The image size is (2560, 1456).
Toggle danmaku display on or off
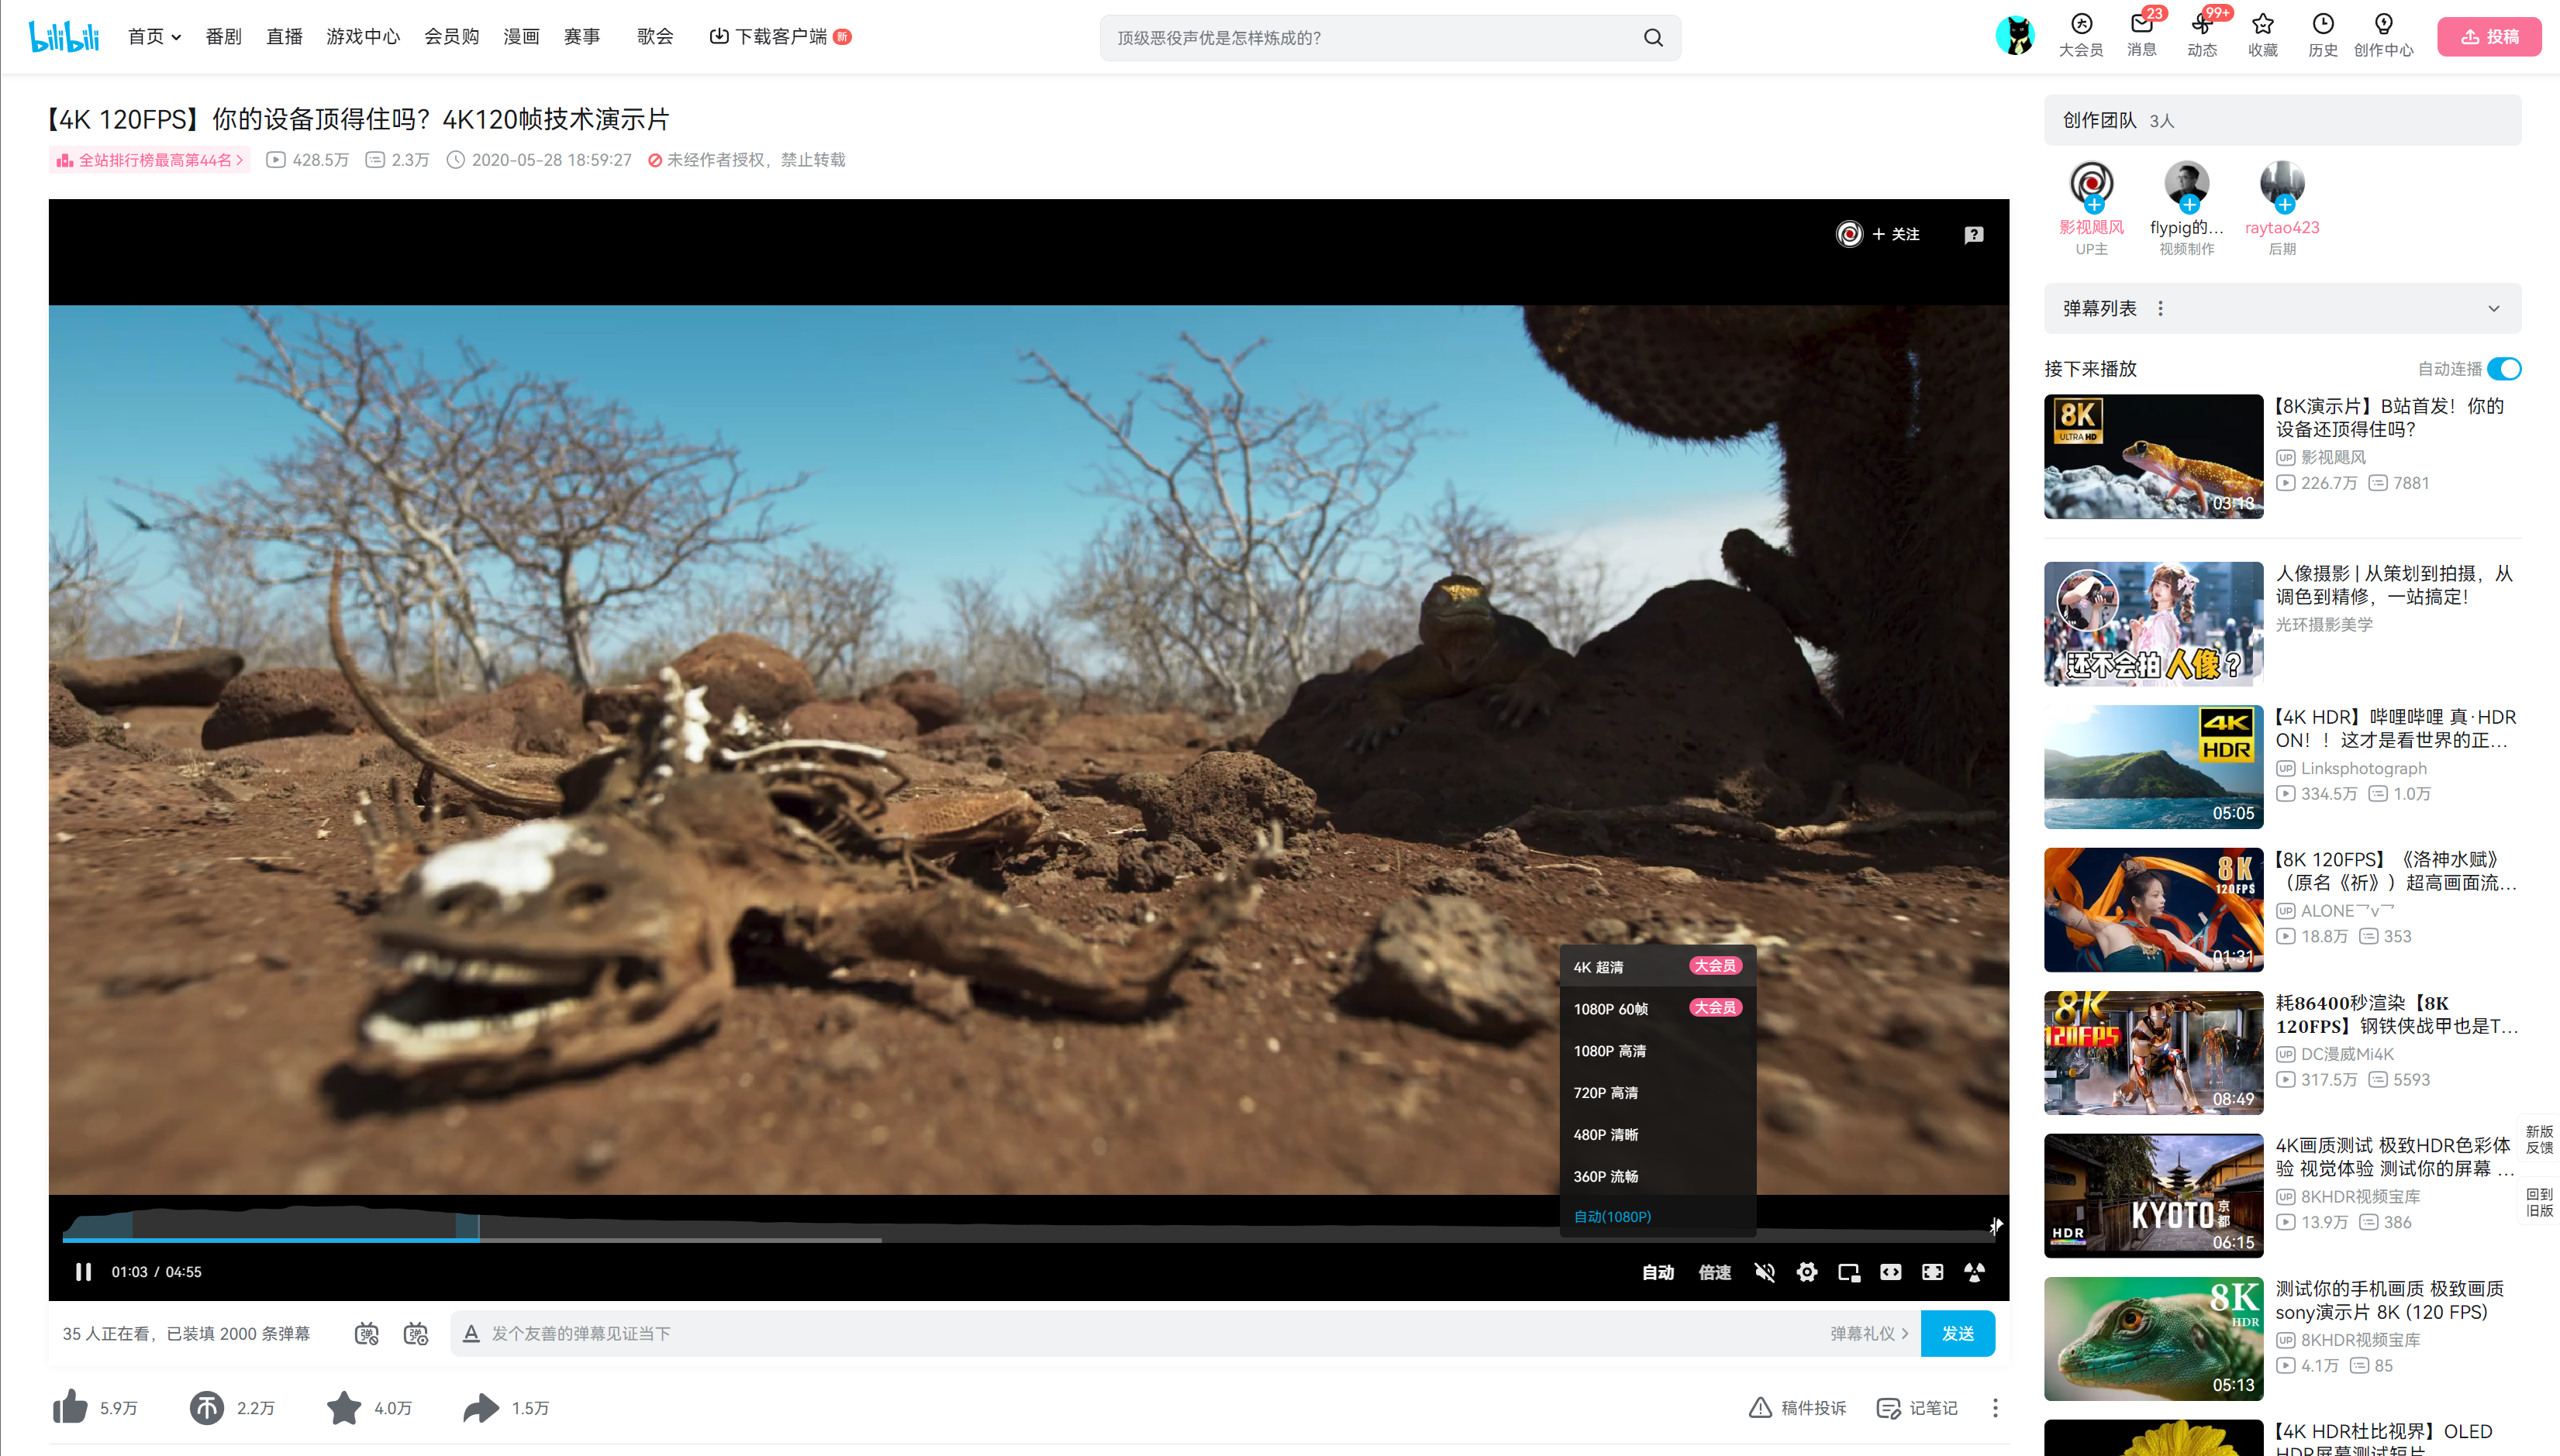point(367,1333)
